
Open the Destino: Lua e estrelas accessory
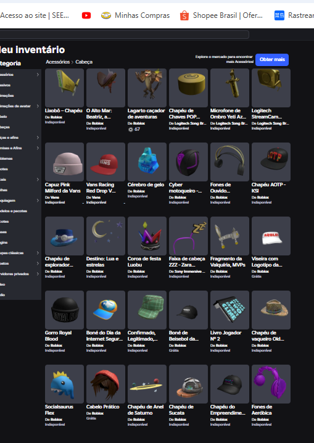[x=105, y=236]
